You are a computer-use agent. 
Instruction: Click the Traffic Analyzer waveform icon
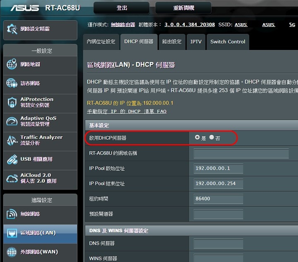(12, 141)
